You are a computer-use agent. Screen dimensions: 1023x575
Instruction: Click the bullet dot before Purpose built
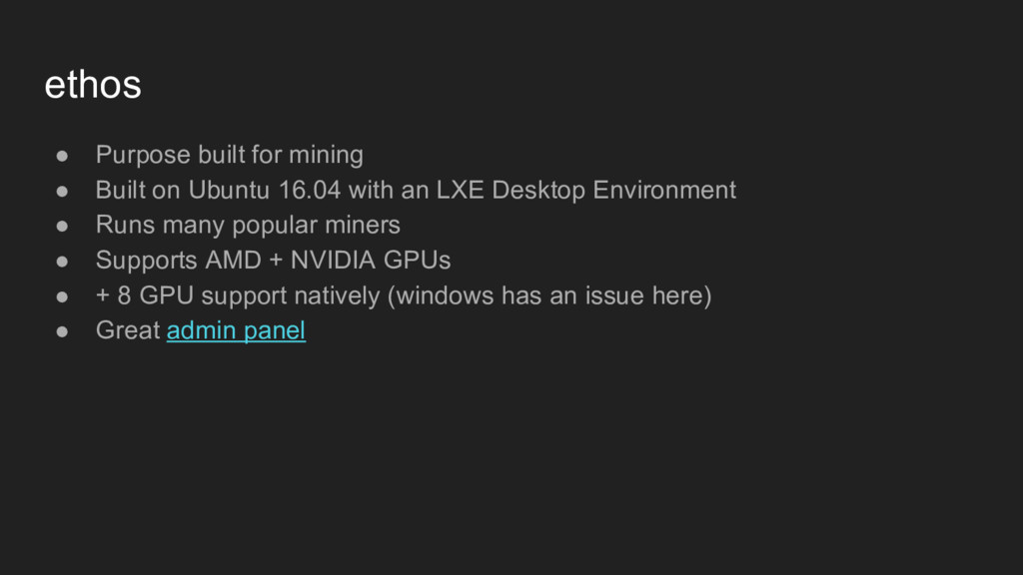point(62,156)
